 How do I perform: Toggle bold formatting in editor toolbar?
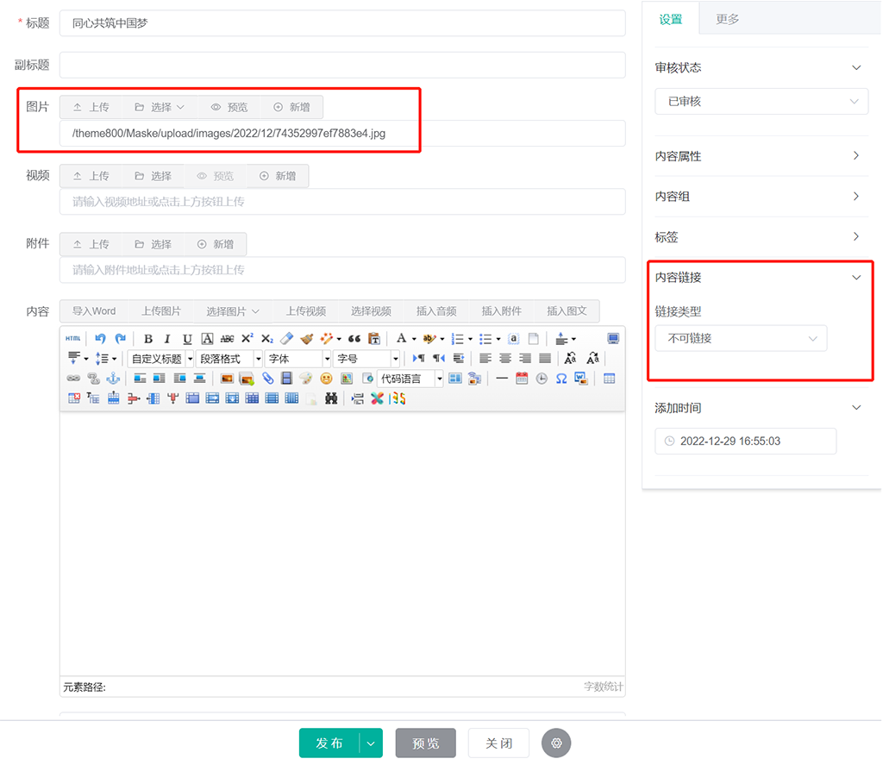pyautogui.click(x=148, y=339)
